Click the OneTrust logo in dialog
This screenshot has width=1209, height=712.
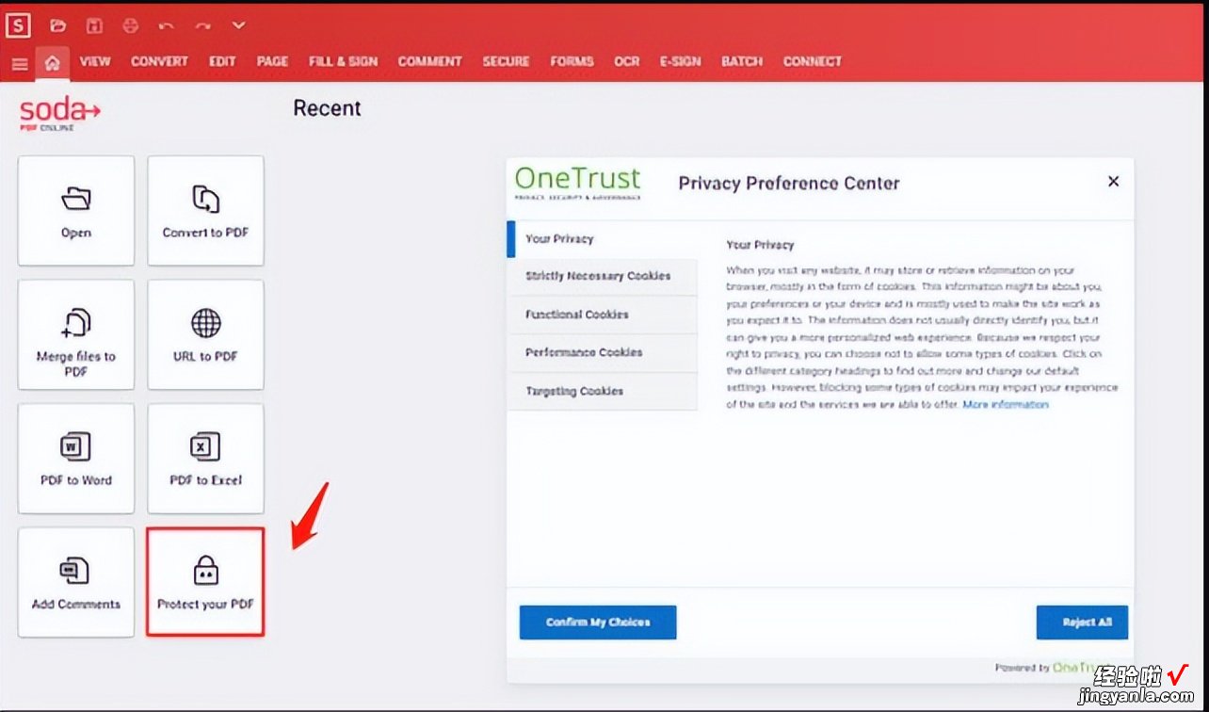coord(577,183)
